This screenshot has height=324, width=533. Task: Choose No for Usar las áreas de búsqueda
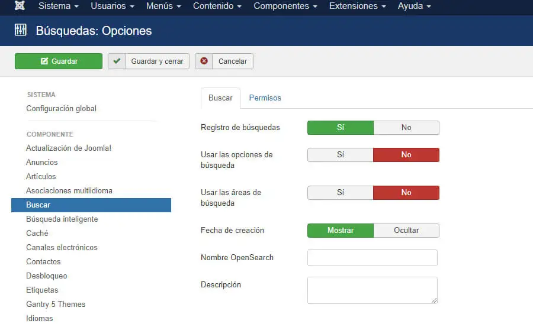pos(406,193)
